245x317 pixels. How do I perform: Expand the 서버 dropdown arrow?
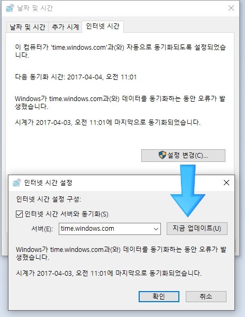(x=156, y=229)
